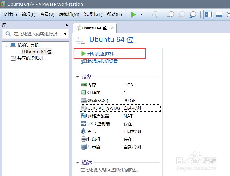Select Ubuntu 64 位 in the library tree
This screenshot has width=230, height=176.
(x=38, y=52)
